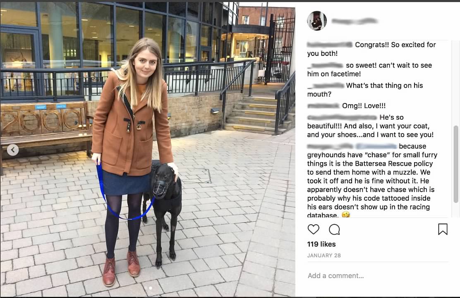Open the username before "so sweet! can't wait"
The image size is (460, 298).
325,65
